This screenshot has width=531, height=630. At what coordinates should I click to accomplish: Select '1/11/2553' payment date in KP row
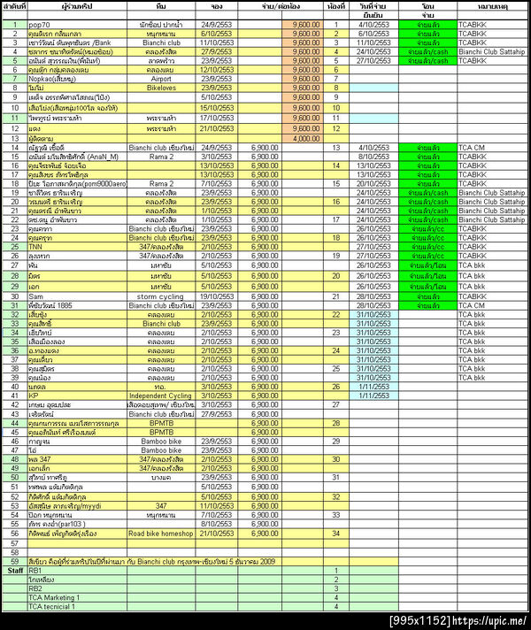pyautogui.click(x=373, y=396)
